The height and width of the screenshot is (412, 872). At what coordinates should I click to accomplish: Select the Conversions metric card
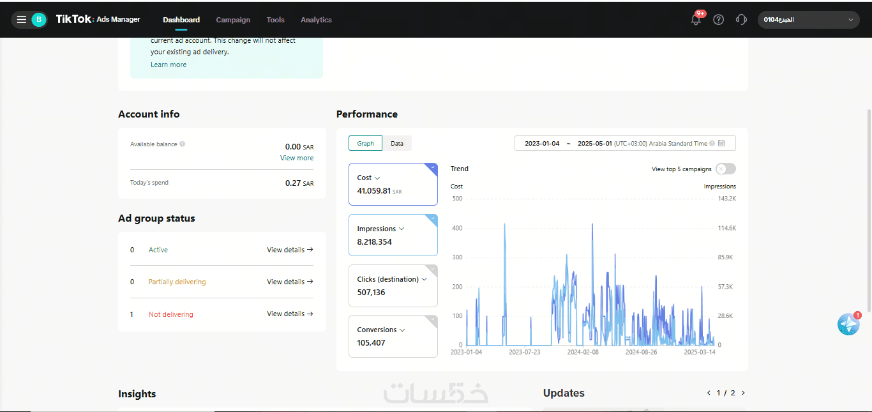tap(393, 337)
